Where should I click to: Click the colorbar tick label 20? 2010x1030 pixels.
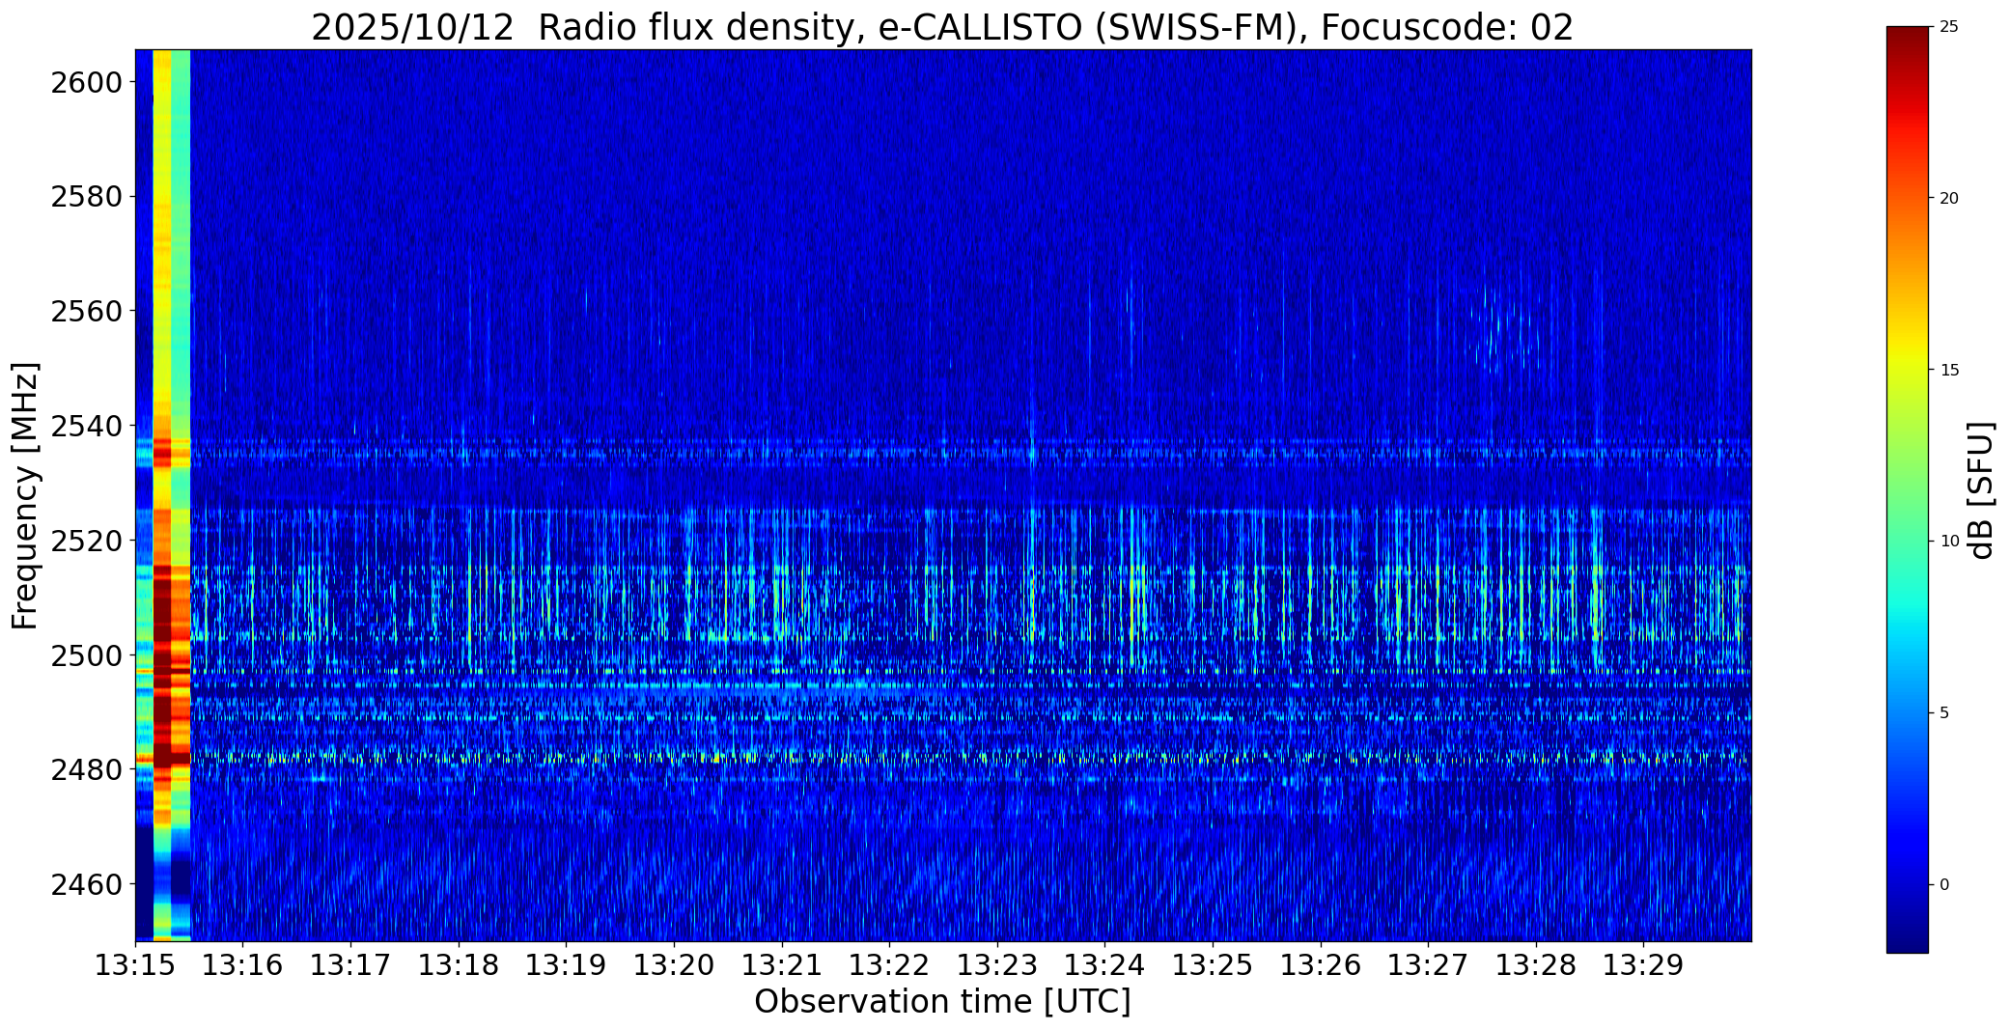1949,199
